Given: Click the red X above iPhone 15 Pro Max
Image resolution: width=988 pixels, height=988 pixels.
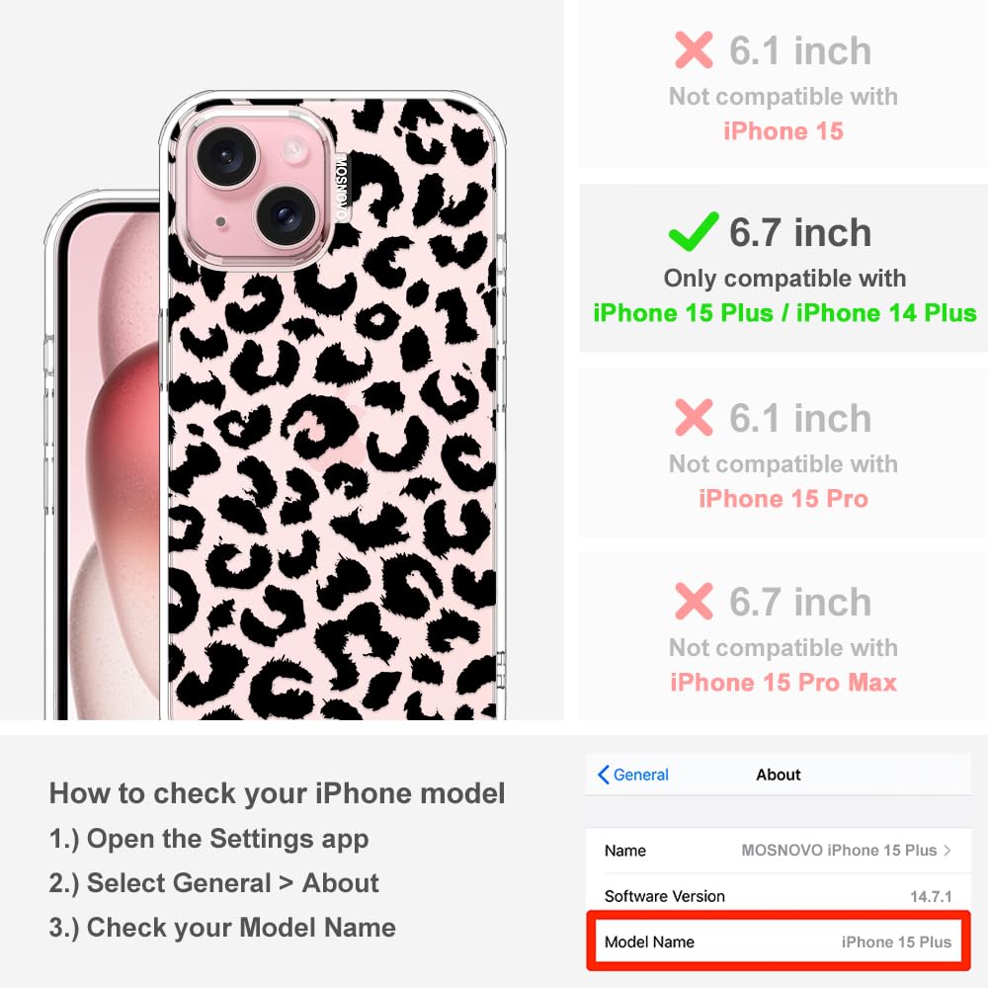Looking at the screenshot, I should coord(694,601).
